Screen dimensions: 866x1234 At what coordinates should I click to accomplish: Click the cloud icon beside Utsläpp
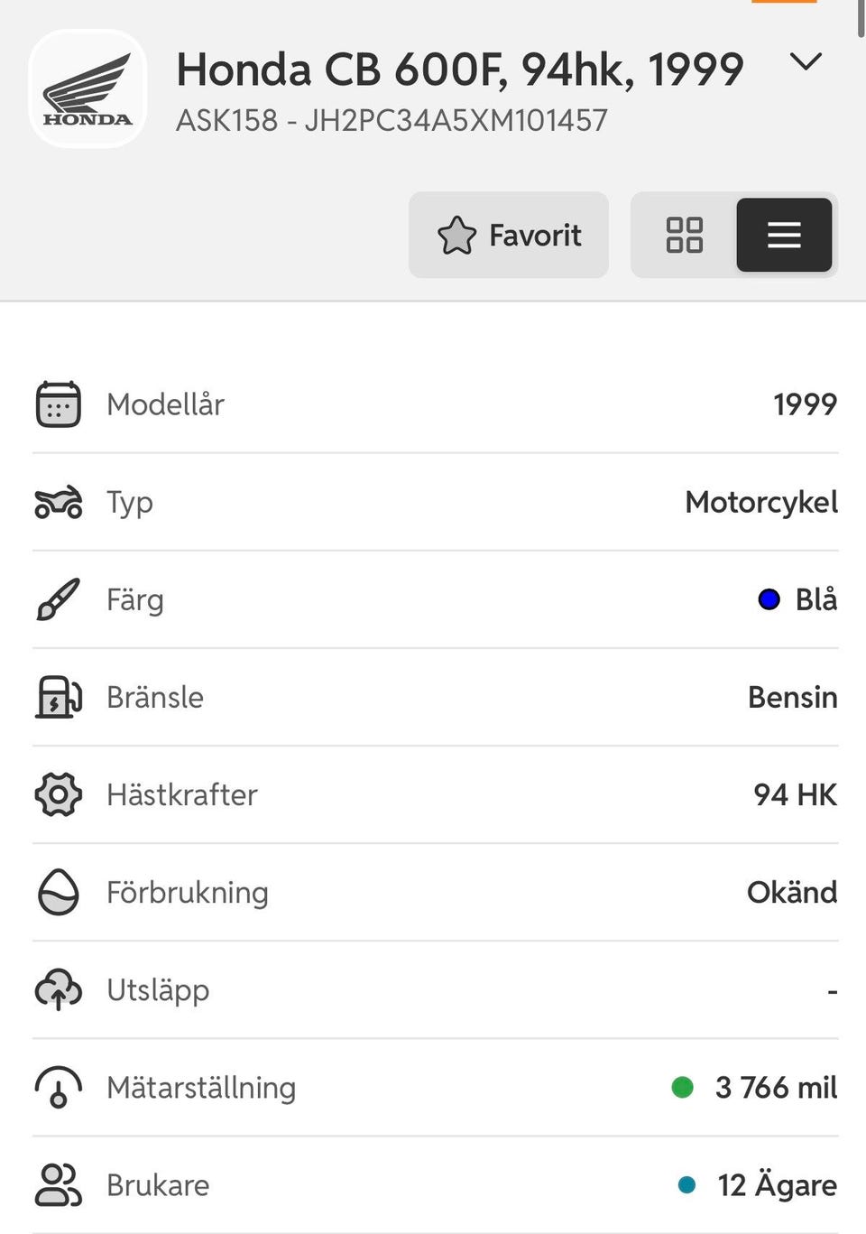coord(59,990)
